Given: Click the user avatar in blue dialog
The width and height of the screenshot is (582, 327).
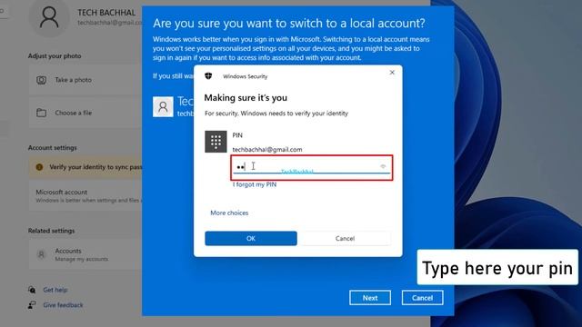Looking at the screenshot, I should pyautogui.click(x=163, y=107).
